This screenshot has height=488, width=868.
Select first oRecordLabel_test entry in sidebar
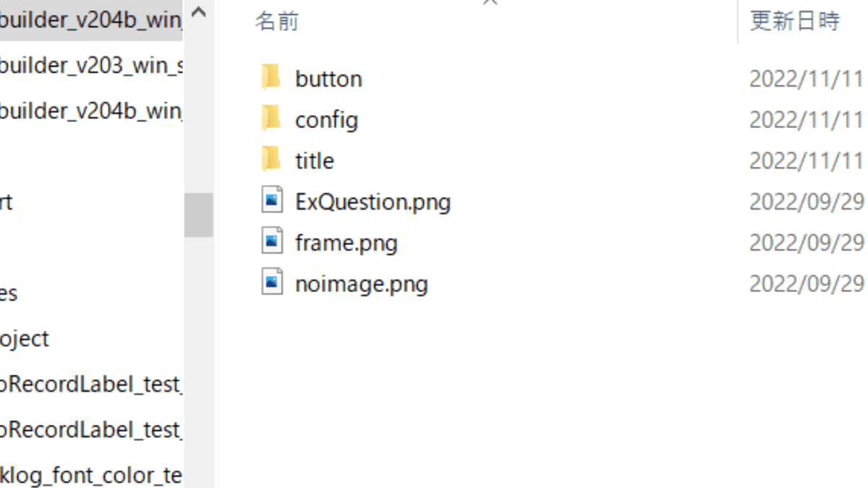coord(90,384)
